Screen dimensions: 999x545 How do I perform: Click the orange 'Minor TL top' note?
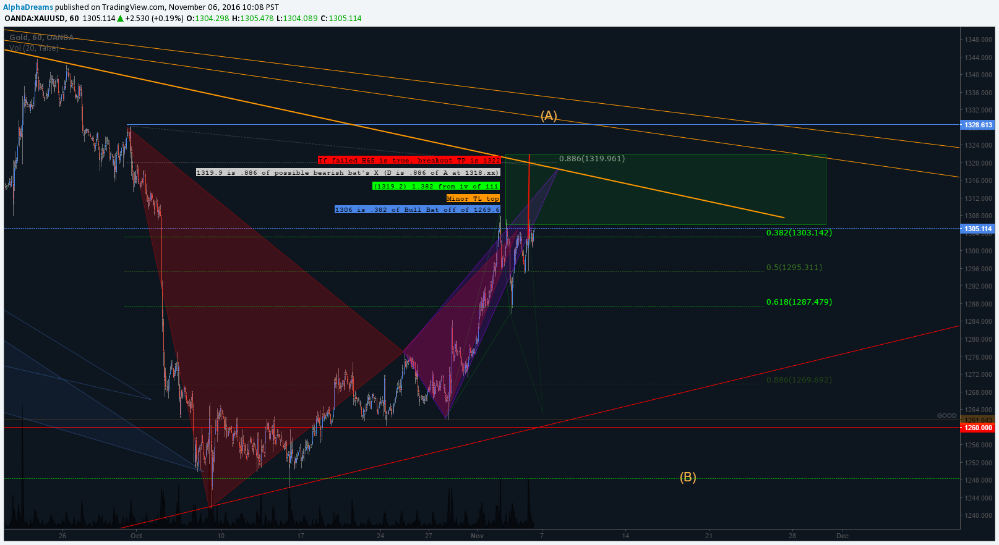pyautogui.click(x=473, y=198)
